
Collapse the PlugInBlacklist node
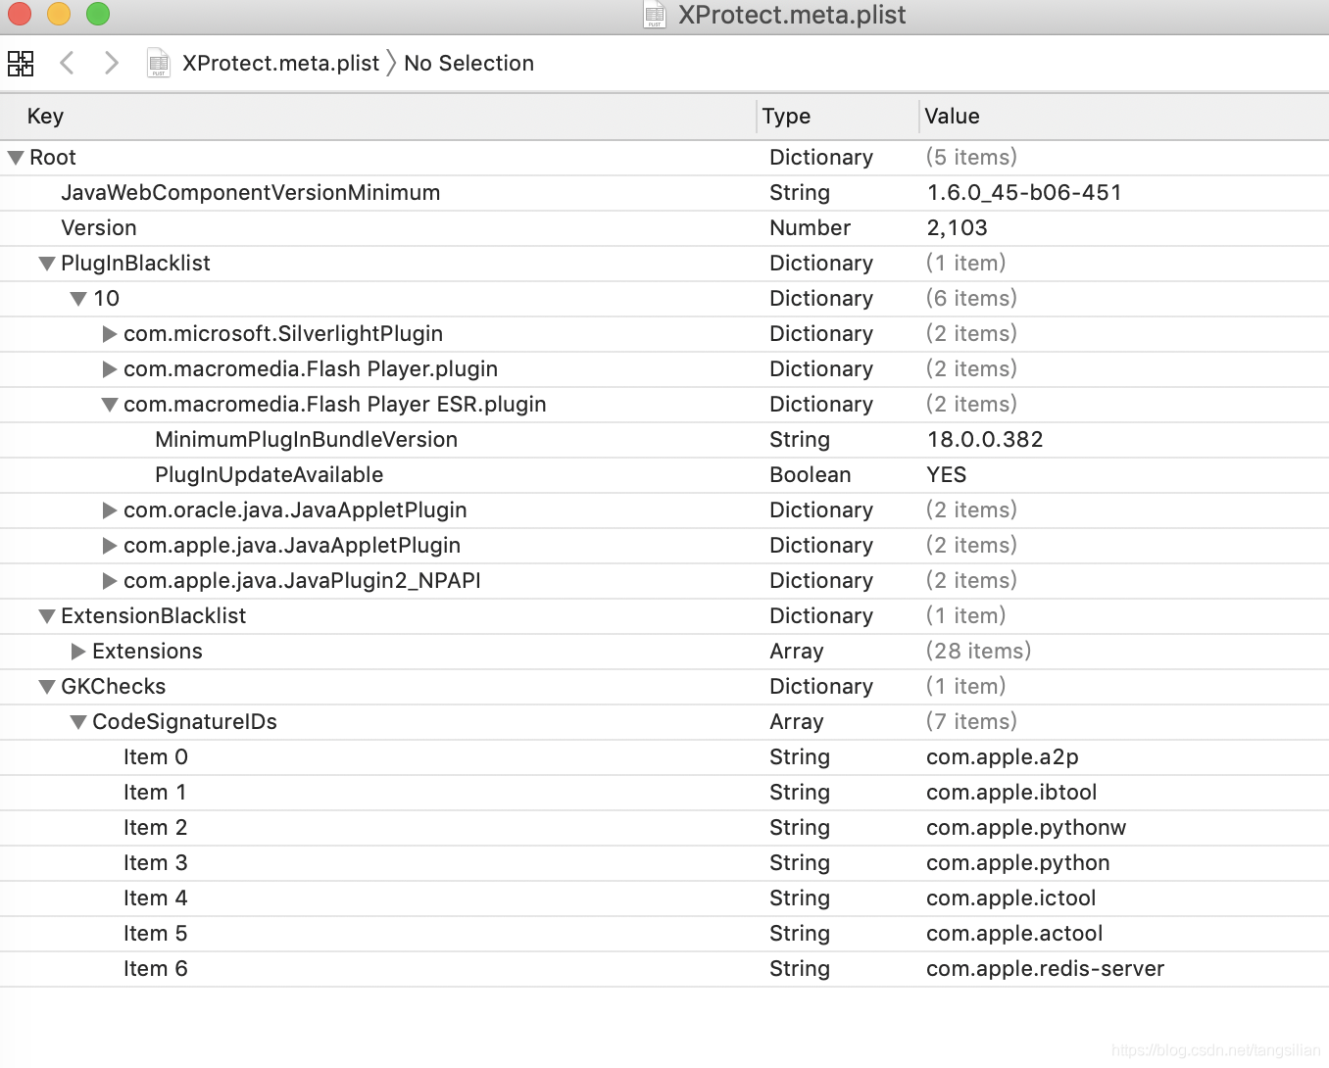[x=47, y=264]
